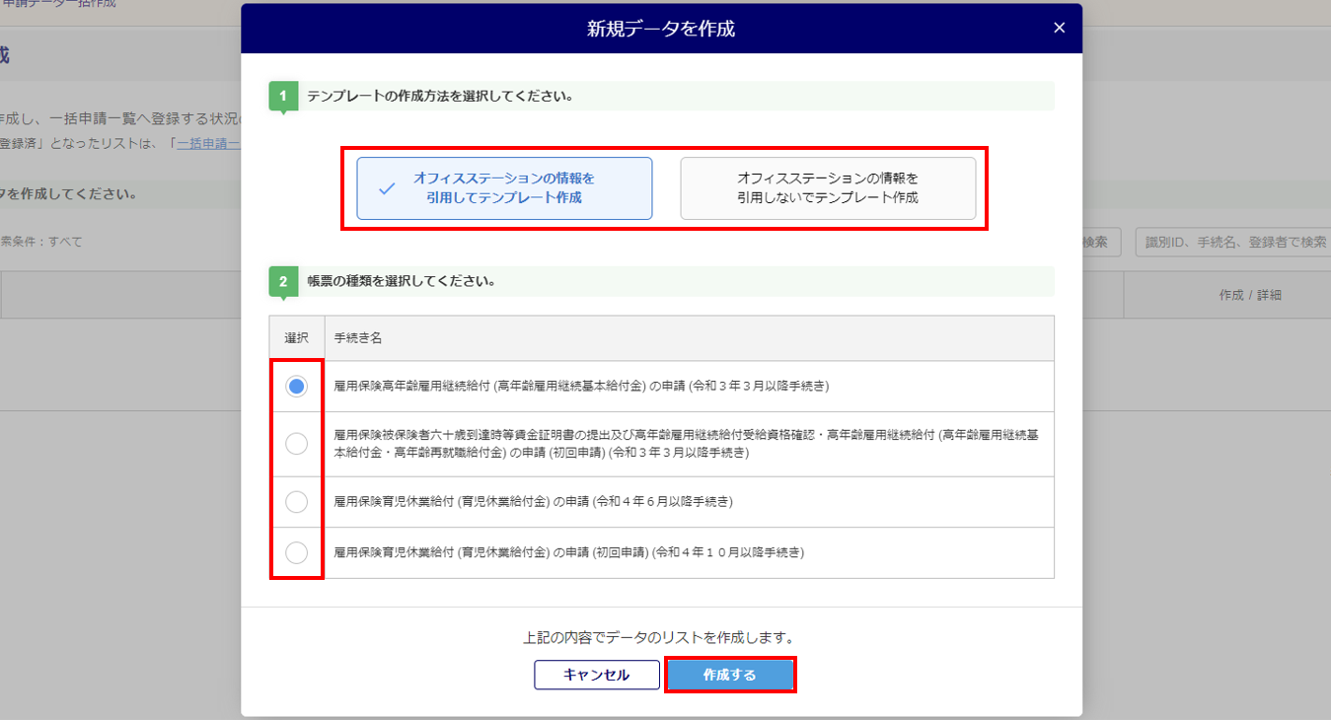
Task: Click the dialog title 新規データを作成
Action: coord(661,29)
